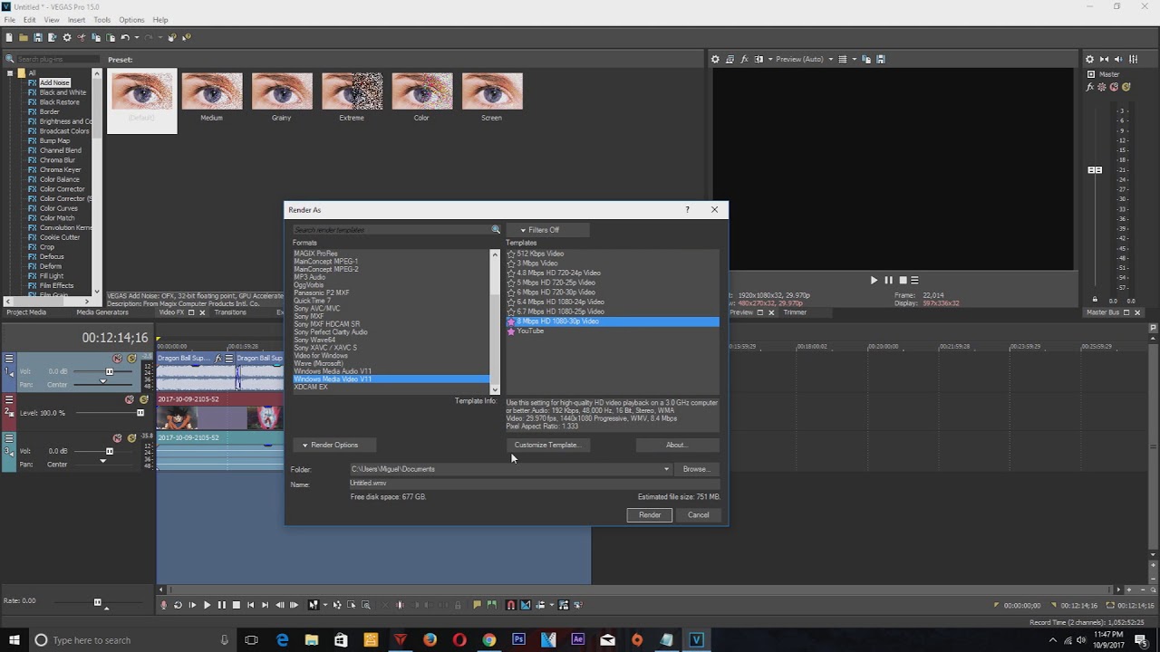Image resolution: width=1160 pixels, height=652 pixels.
Task: Toggle Loop Playback in transport bar
Action: (x=178, y=605)
